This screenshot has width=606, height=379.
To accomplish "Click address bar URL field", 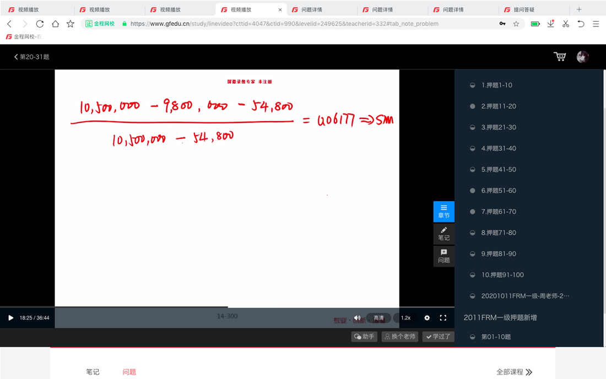I will coord(284,24).
